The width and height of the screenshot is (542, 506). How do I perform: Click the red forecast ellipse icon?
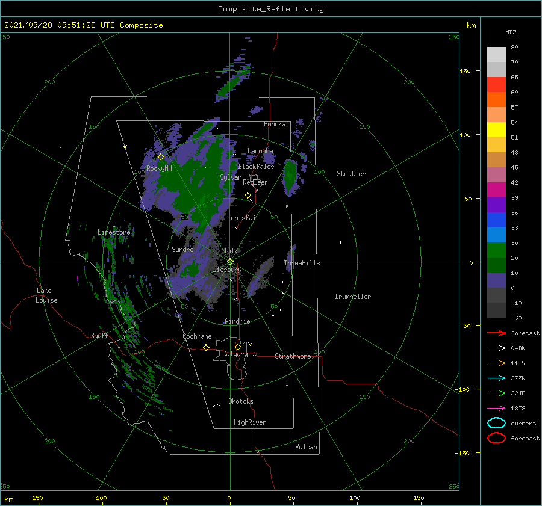[x=496, y=438]
